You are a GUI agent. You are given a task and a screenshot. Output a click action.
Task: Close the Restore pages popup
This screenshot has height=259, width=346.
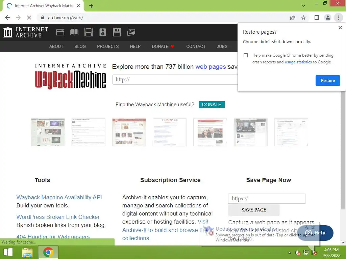[x=340, y=28]
